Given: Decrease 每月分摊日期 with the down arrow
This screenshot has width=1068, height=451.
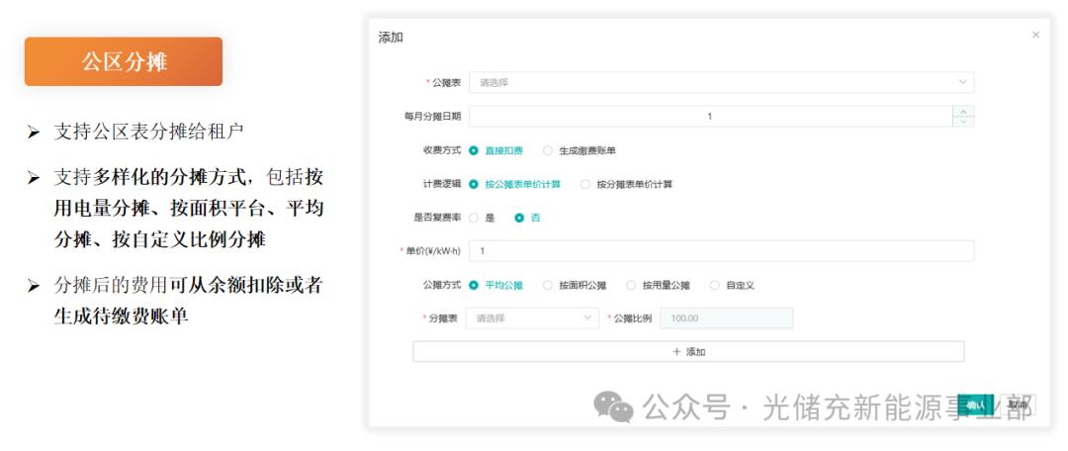Looking at the screenshot, I should point(963,122).
